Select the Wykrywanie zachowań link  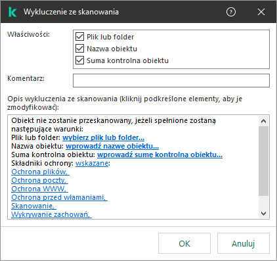pos(51,214)
